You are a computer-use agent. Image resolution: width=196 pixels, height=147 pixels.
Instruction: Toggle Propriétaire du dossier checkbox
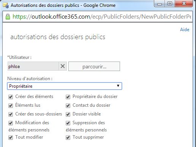68,97
